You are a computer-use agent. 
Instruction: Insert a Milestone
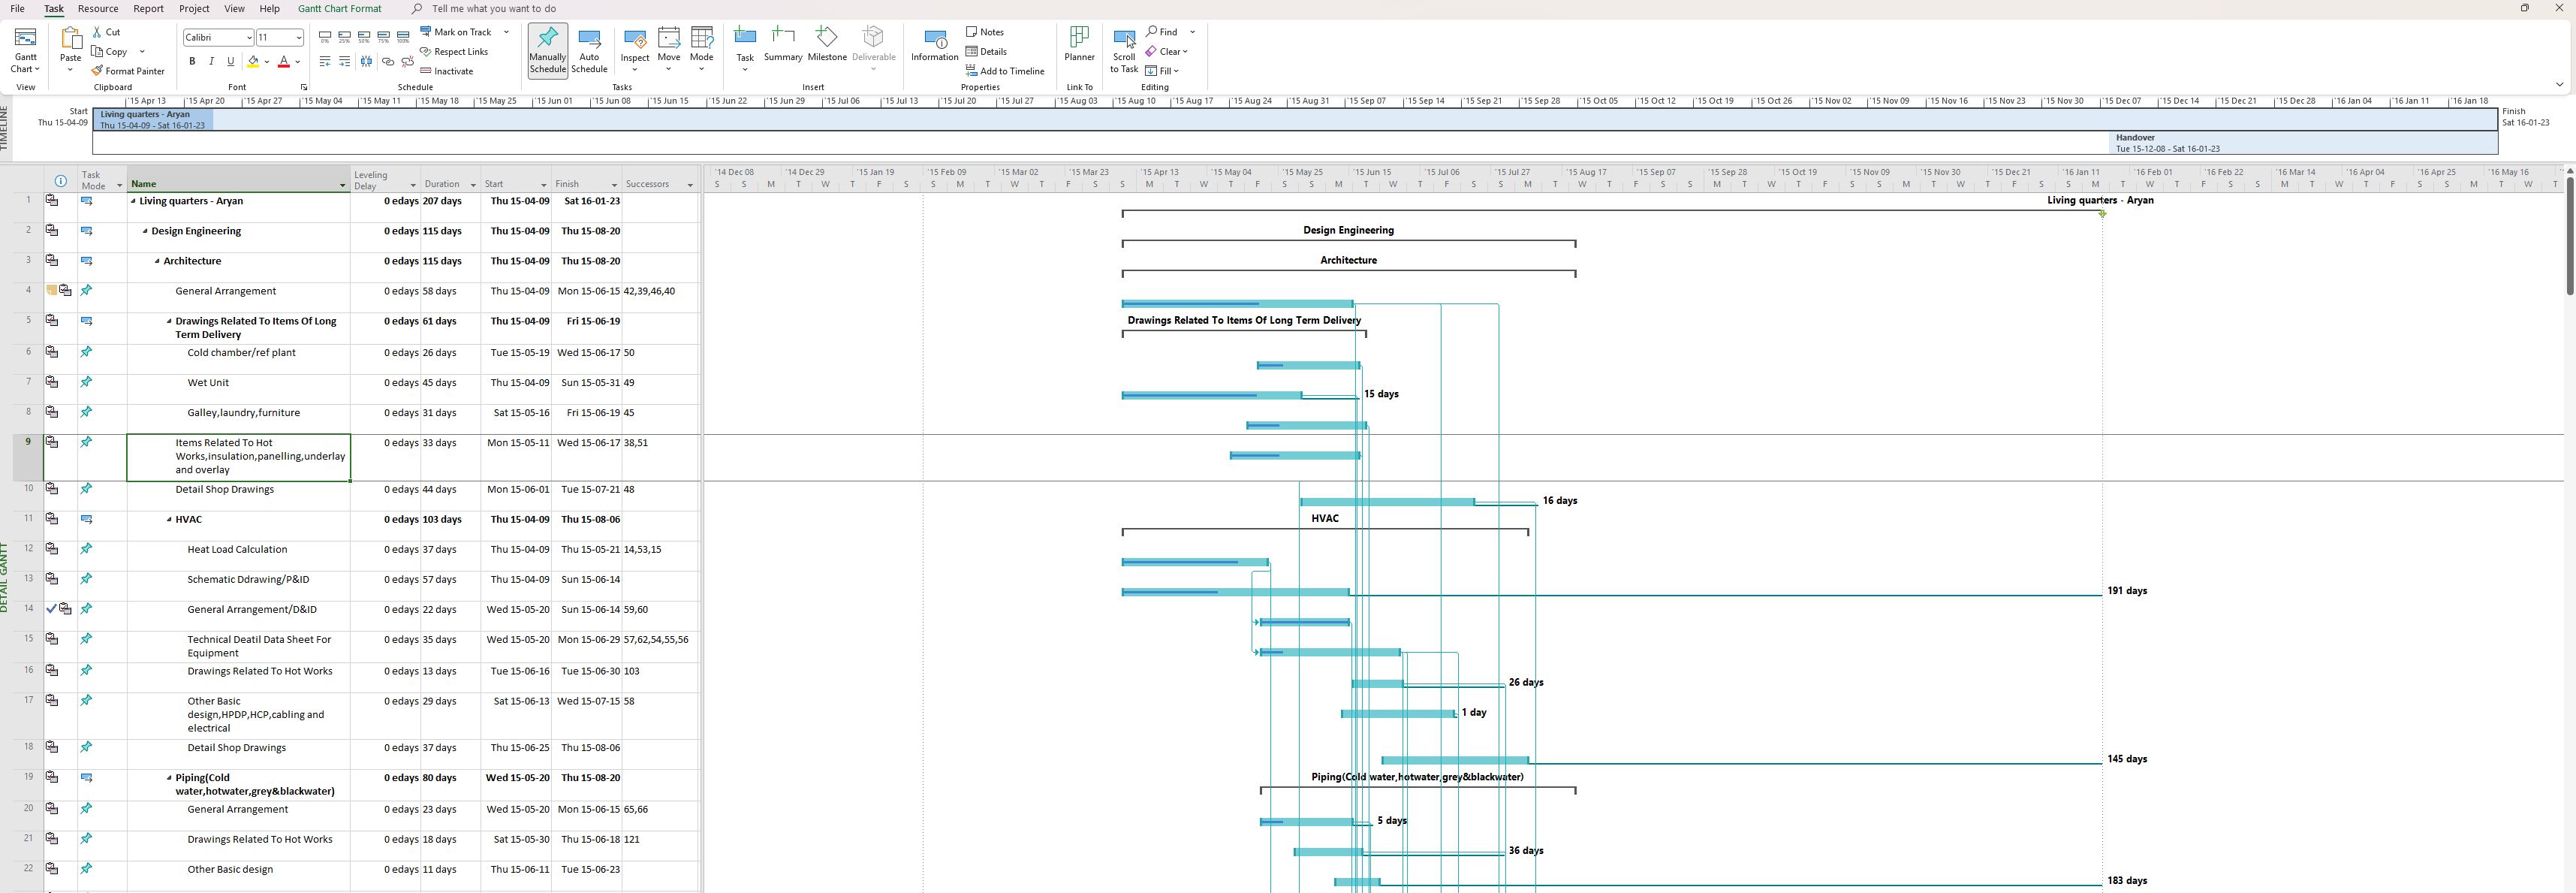click(x=827, y=45)
